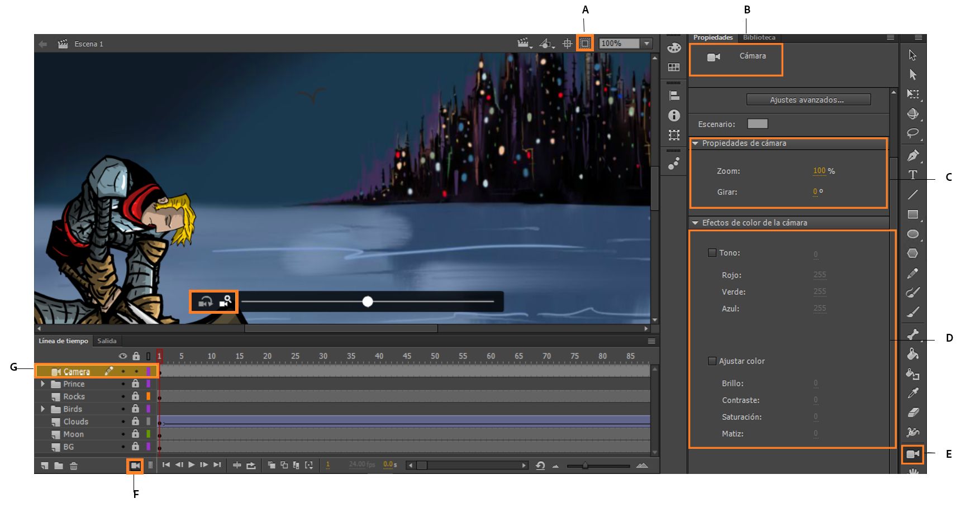Click the add camera button below timeline

135,466
